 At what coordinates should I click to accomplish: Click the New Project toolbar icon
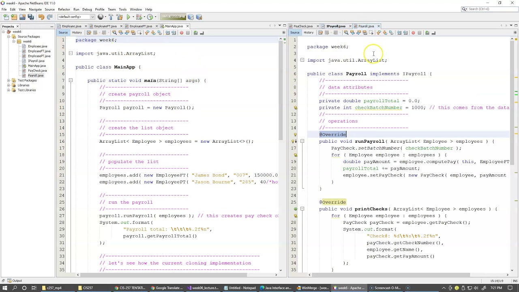tap(14, 17)
